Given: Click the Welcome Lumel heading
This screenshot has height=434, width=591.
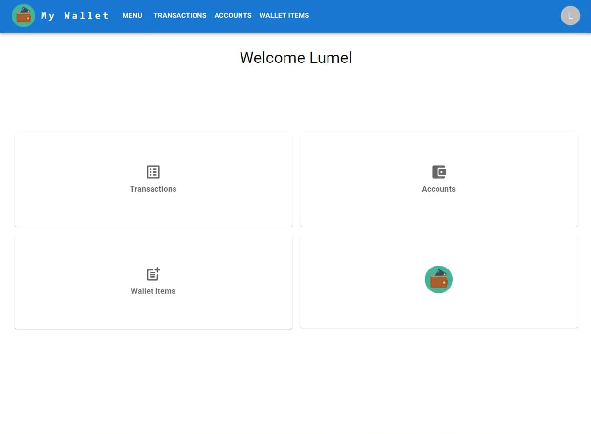Looking at the screenshot, I should [296, 58].
